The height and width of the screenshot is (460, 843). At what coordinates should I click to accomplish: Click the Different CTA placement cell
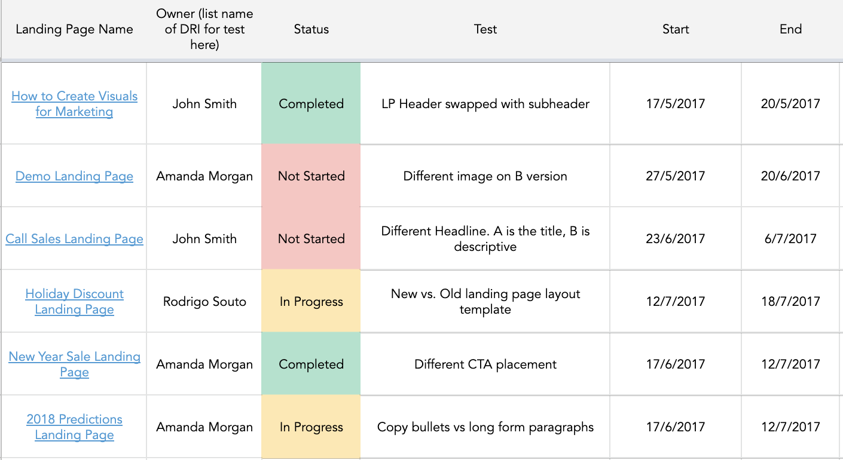click(485, 364)
